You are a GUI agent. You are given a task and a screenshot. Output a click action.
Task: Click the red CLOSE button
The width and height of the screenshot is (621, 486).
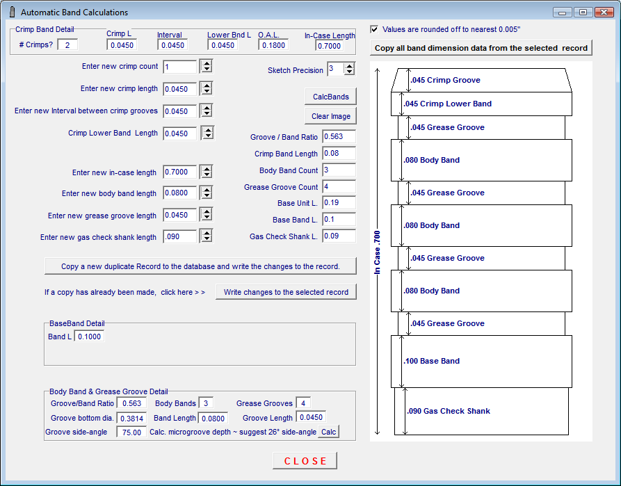[305, 461]
